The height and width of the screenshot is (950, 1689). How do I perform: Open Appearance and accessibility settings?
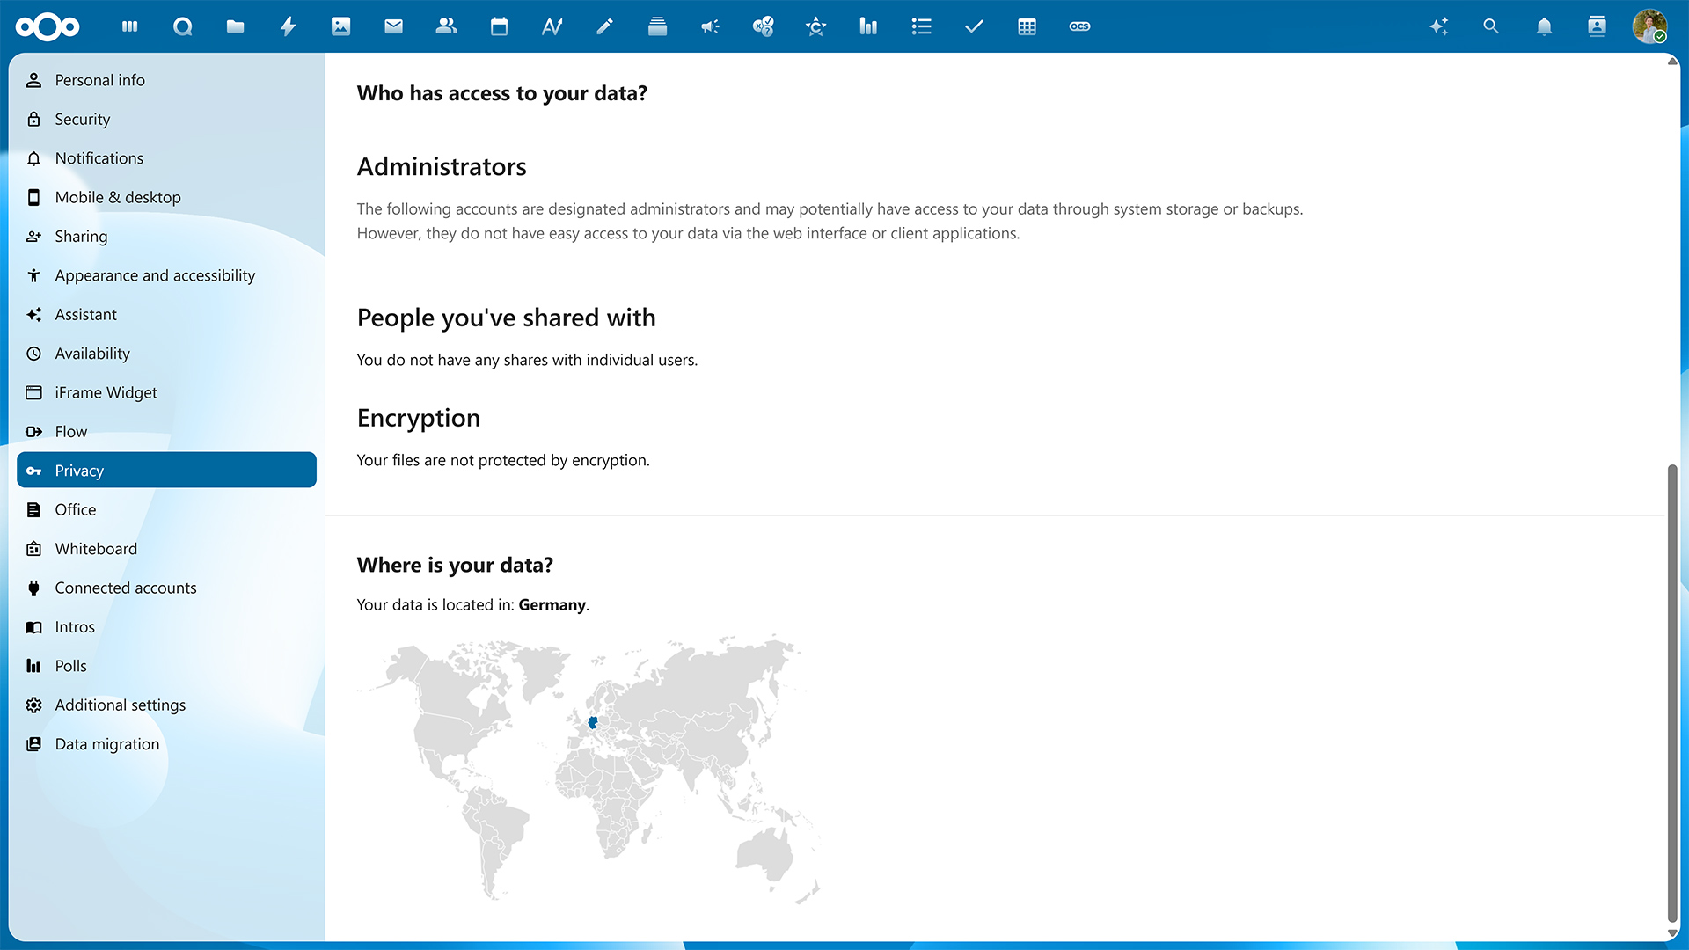155,275
